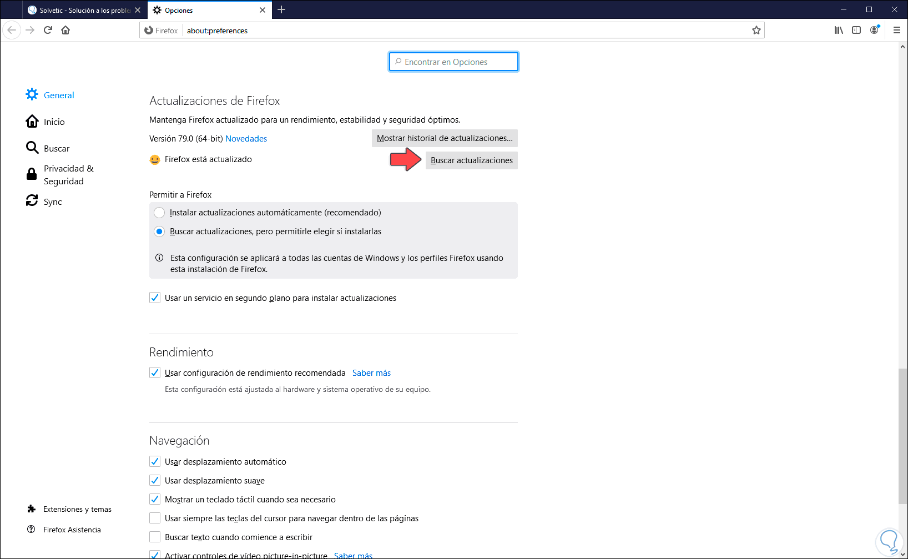Open the Firefox home page icon

click(65, 30)
